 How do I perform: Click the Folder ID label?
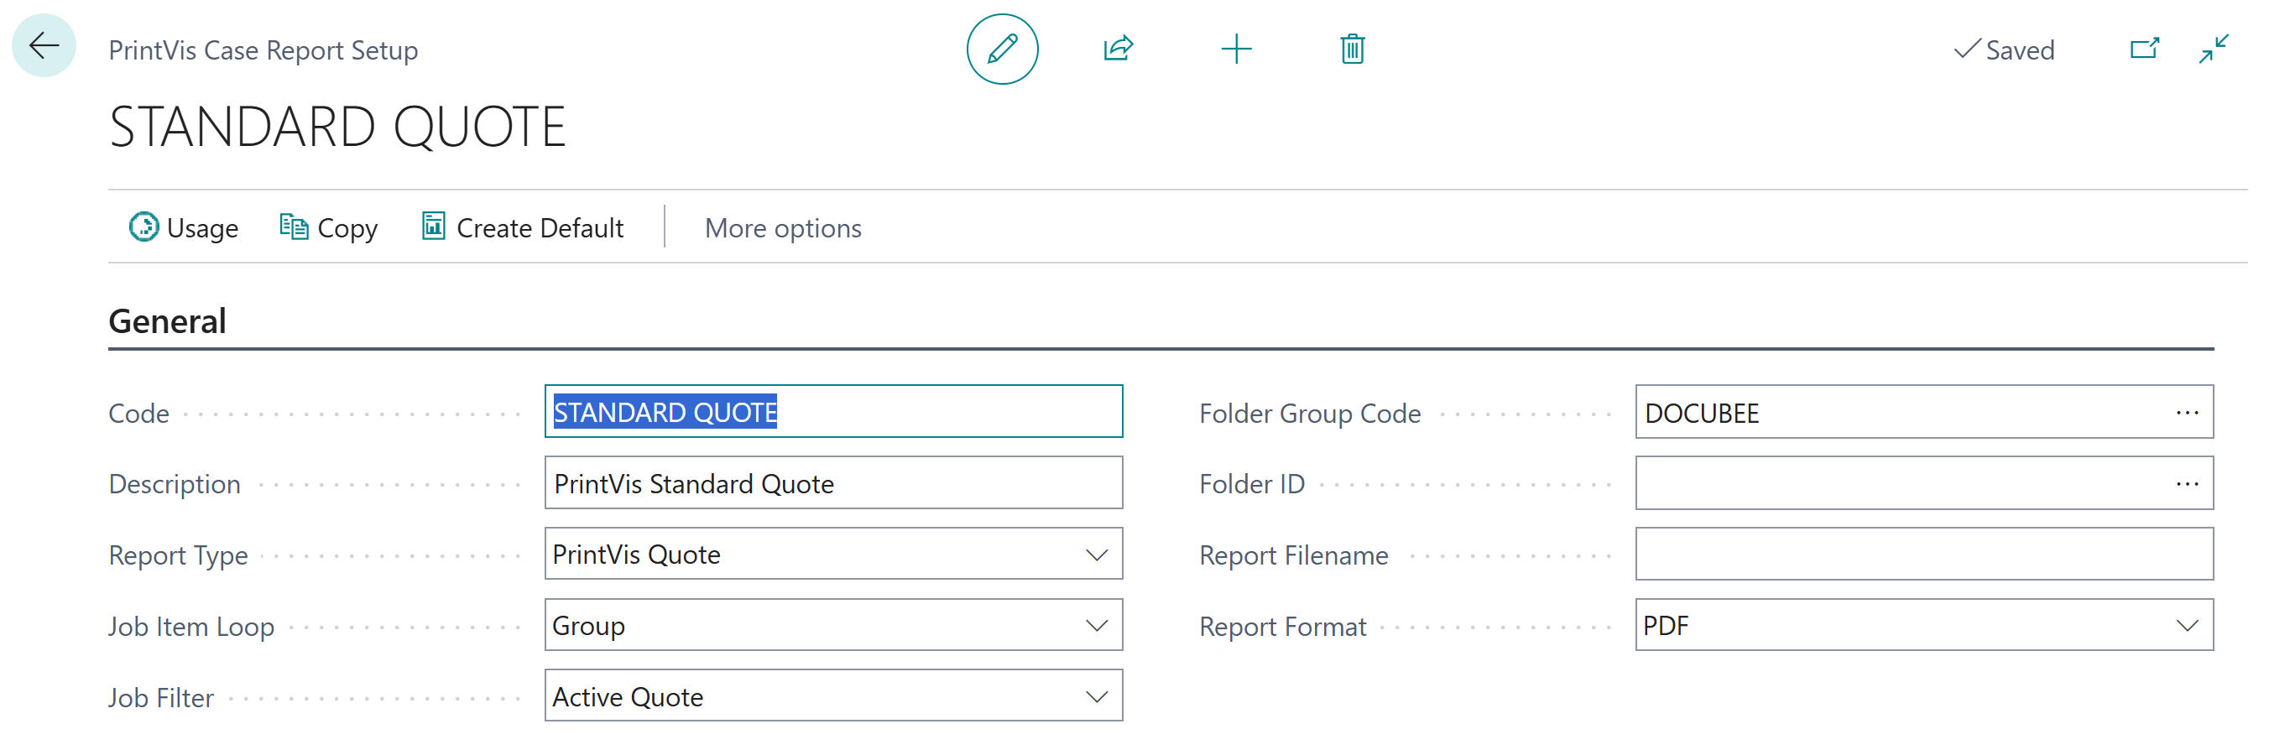tap(1252, 484)
